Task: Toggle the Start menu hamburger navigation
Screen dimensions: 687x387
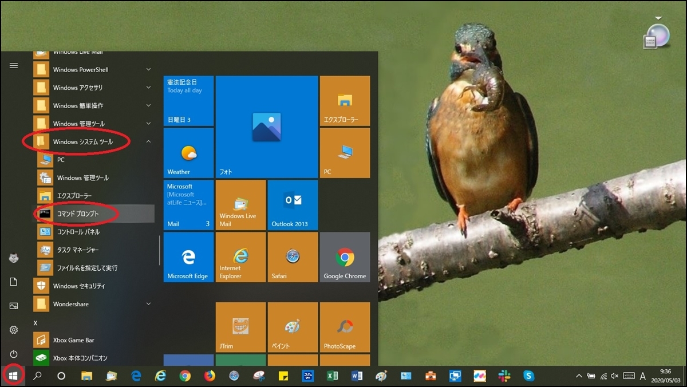Action: 14,66
